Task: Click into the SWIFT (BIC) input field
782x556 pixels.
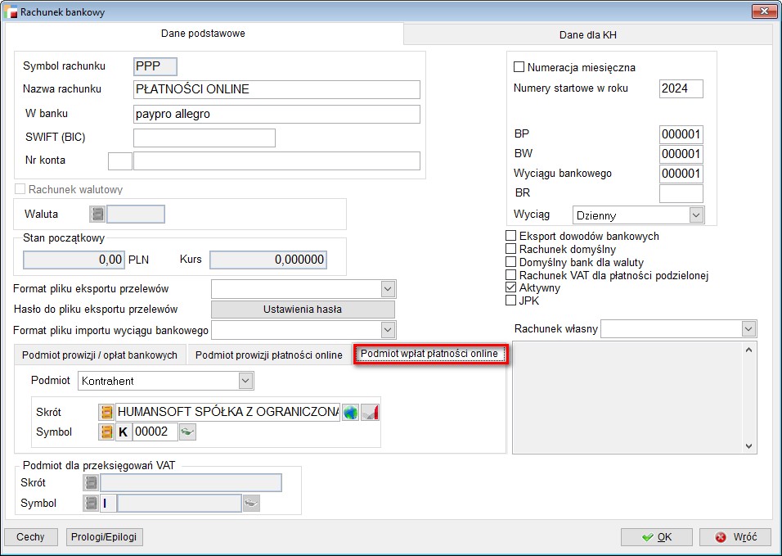Action: click(x=204, y=138)
